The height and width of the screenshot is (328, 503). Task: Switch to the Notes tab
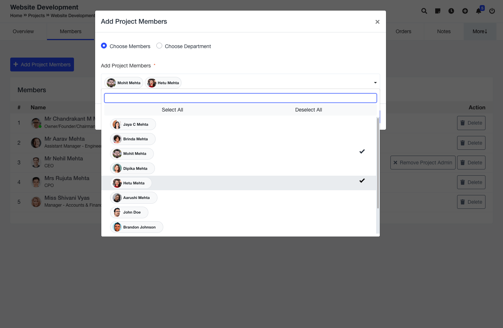[444, 31]
